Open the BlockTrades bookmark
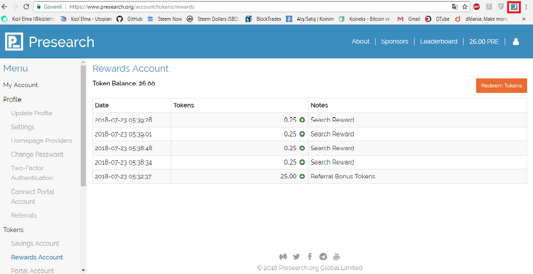The width and height of the screenshot is (533, 274). 263,19
